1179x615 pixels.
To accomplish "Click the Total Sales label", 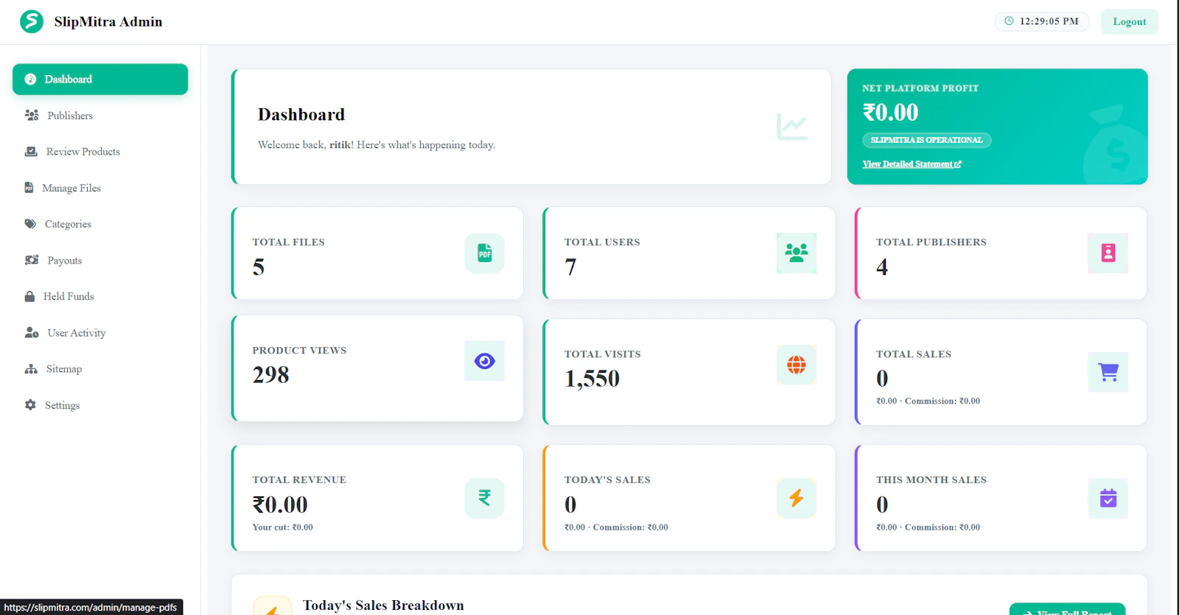I will 914,354.
